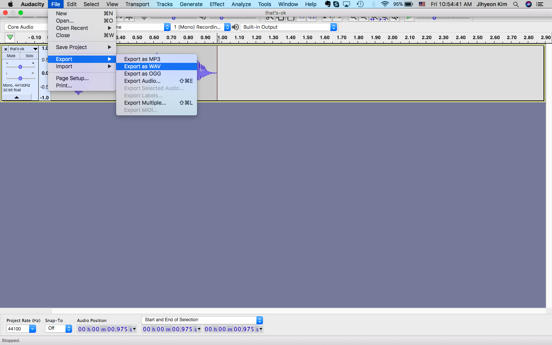552x345 pixels.
Task: Open the Generate menu
Action: pyautogui.click(x=191, y=4)
